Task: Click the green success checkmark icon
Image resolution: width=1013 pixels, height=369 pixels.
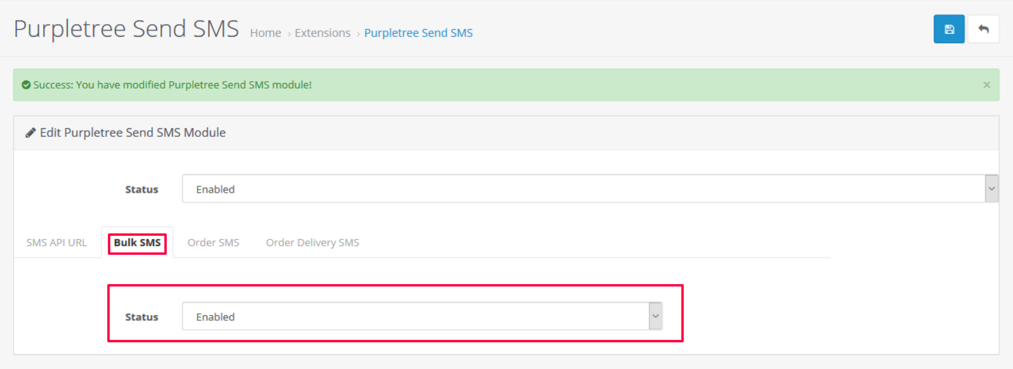Action: (x=26, y=85)
